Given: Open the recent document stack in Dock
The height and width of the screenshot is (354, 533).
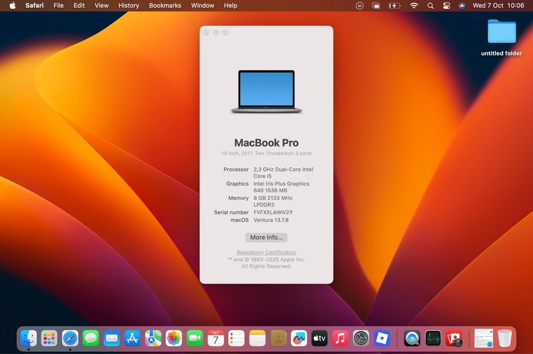Looking at the screenshot, I should click(484, 338).
